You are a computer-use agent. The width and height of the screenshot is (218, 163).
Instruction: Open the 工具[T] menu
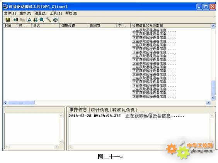[x=56, y=13]
